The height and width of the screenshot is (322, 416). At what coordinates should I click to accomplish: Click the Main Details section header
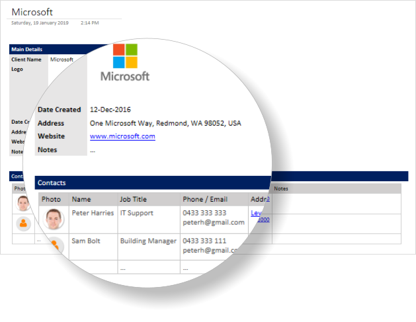[27, 50]
